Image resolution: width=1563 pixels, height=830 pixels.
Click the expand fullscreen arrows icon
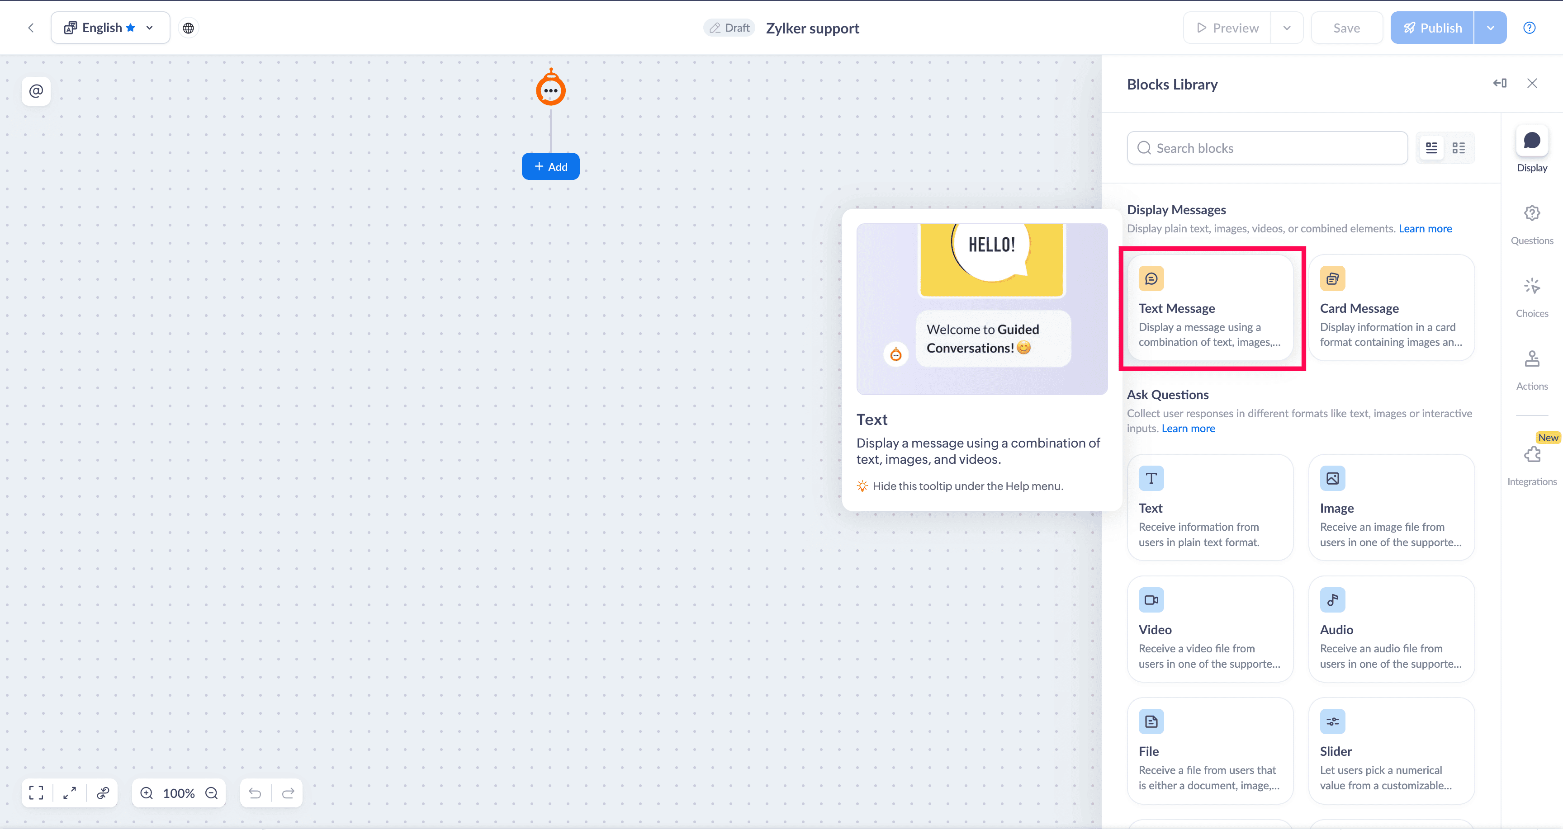click(70, 793)
